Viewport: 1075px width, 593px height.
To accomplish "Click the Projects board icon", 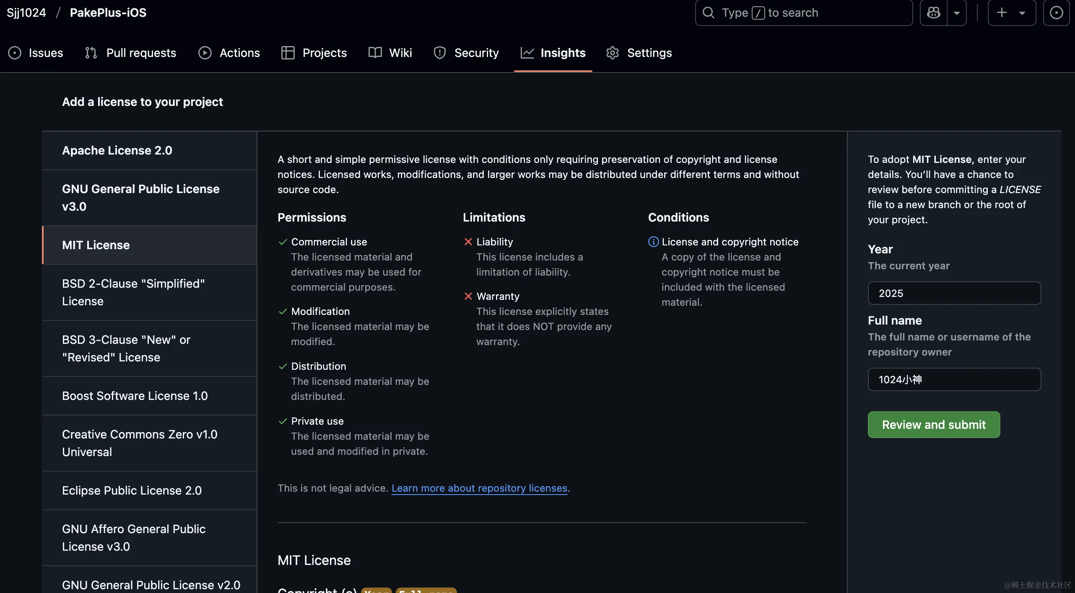I will [288, 53].
